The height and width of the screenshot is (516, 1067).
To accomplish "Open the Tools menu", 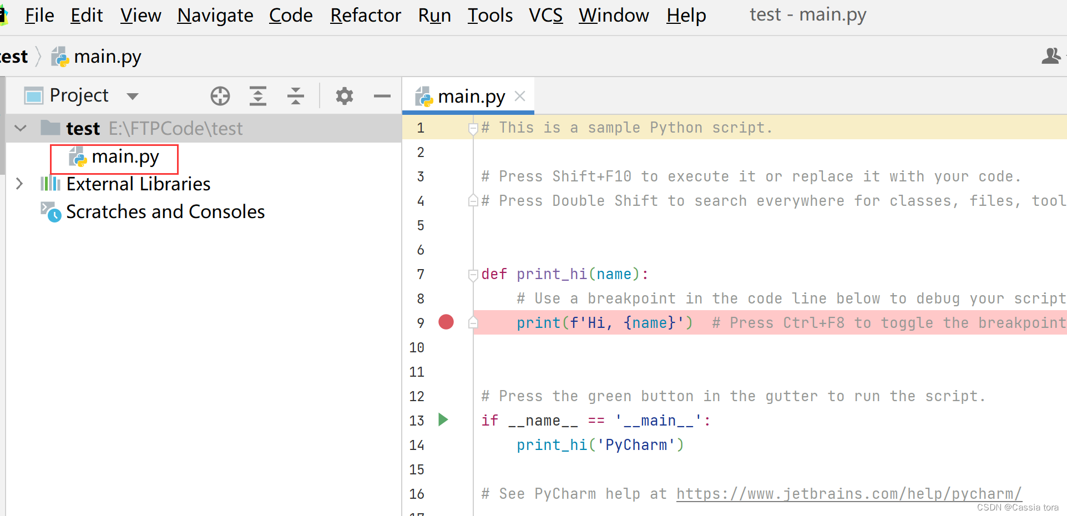I will (x=490, y=16).
